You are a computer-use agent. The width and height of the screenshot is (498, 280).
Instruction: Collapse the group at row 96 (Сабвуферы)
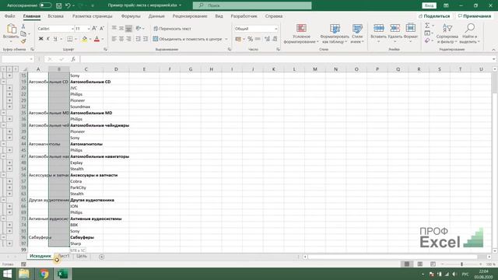click(x=3, y=237)
